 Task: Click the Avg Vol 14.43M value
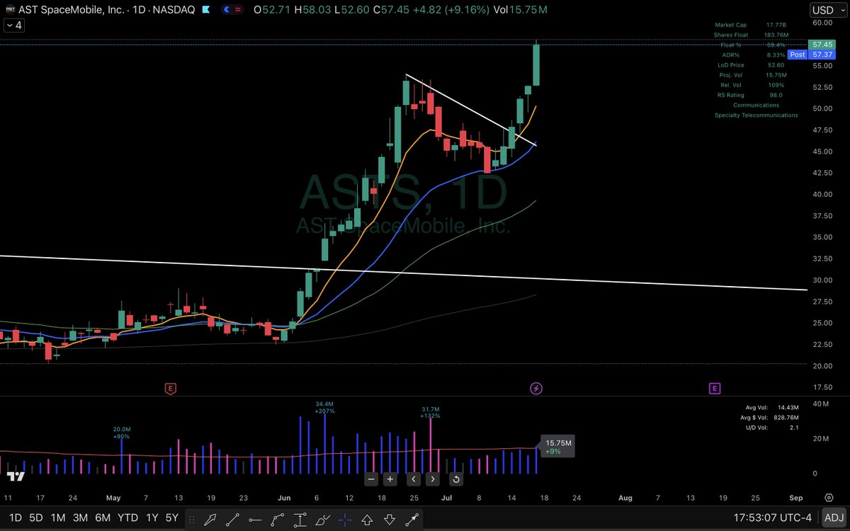pos(788,407)
